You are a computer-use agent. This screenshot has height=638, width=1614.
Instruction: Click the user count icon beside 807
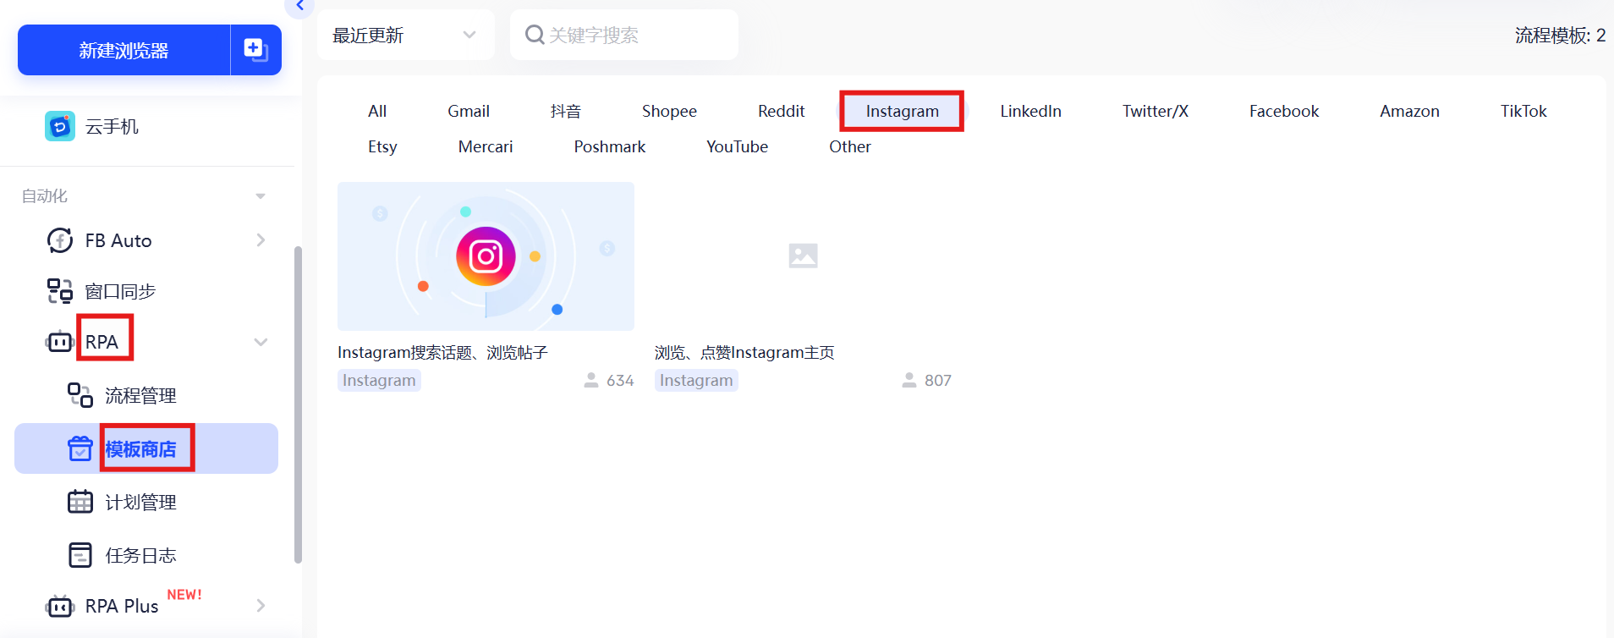pos(909,380)
